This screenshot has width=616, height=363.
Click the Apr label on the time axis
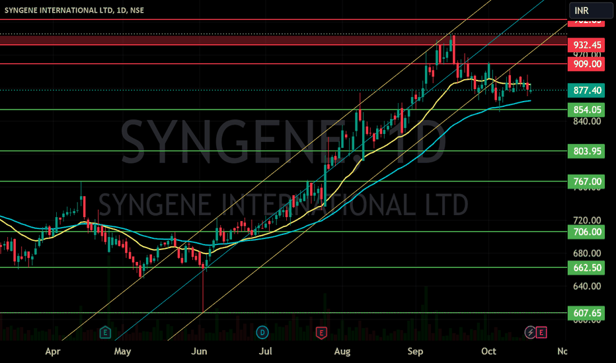pos(53,351)
